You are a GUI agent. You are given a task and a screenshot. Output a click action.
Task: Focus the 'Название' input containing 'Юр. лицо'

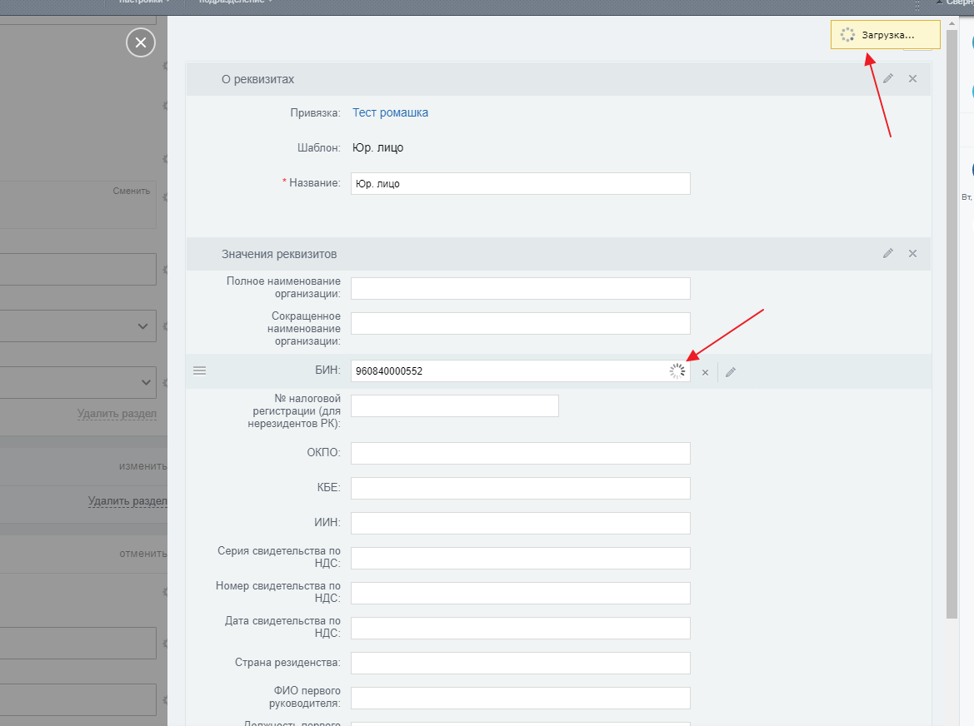pos(520,183)
